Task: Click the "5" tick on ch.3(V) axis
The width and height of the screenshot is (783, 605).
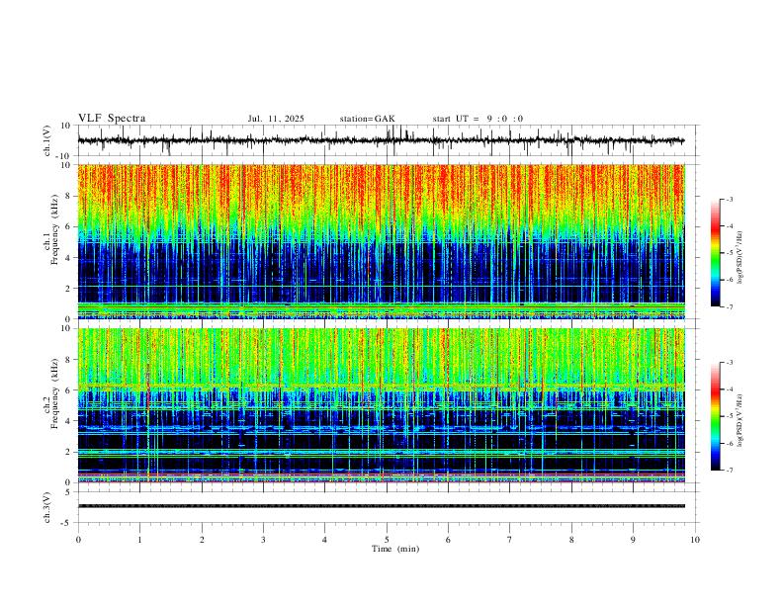Action: click(69, 492)
